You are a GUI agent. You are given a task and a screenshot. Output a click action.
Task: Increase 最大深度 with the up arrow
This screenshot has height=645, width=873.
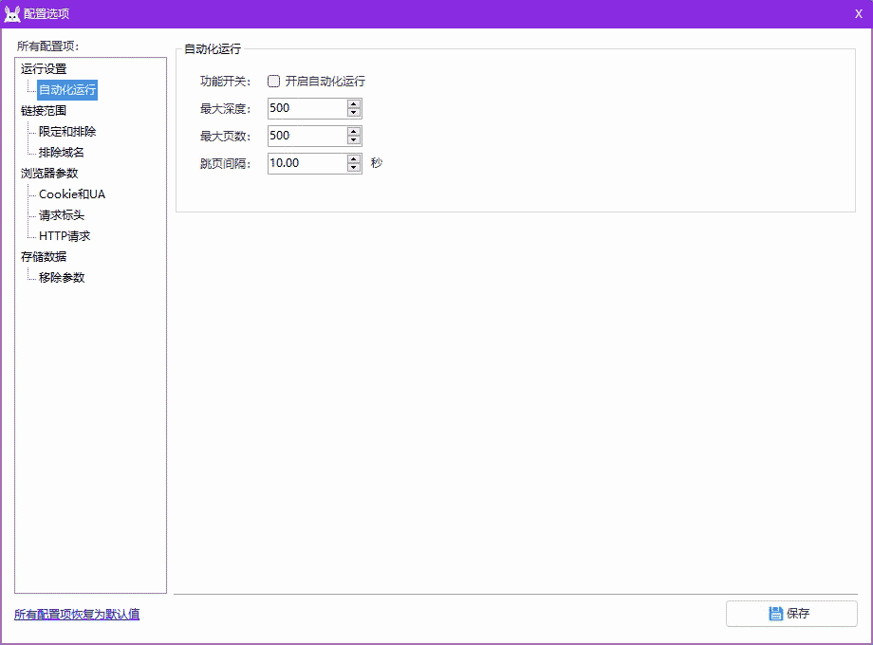pyautogui.click(x=354, y=104)
